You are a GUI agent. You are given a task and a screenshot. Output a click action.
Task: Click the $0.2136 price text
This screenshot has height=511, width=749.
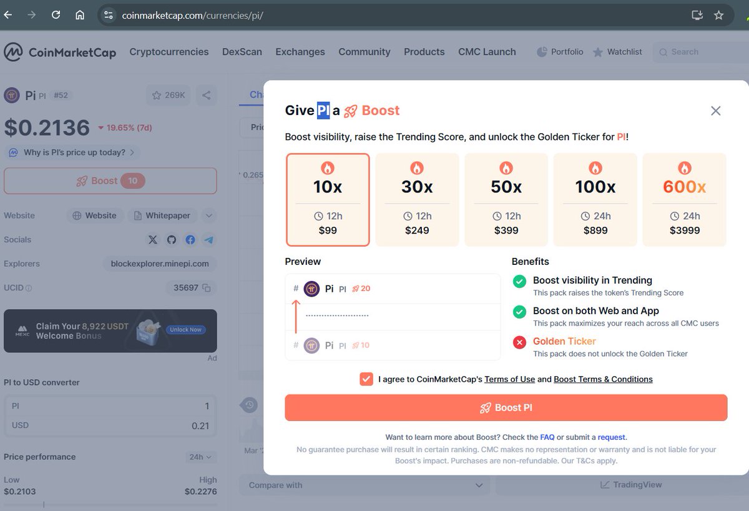pos(47,127)
